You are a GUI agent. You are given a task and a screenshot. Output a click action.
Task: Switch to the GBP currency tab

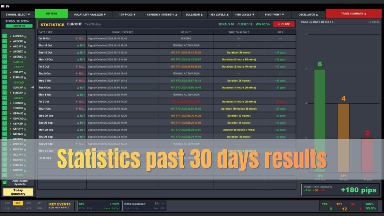click(29, 203)
